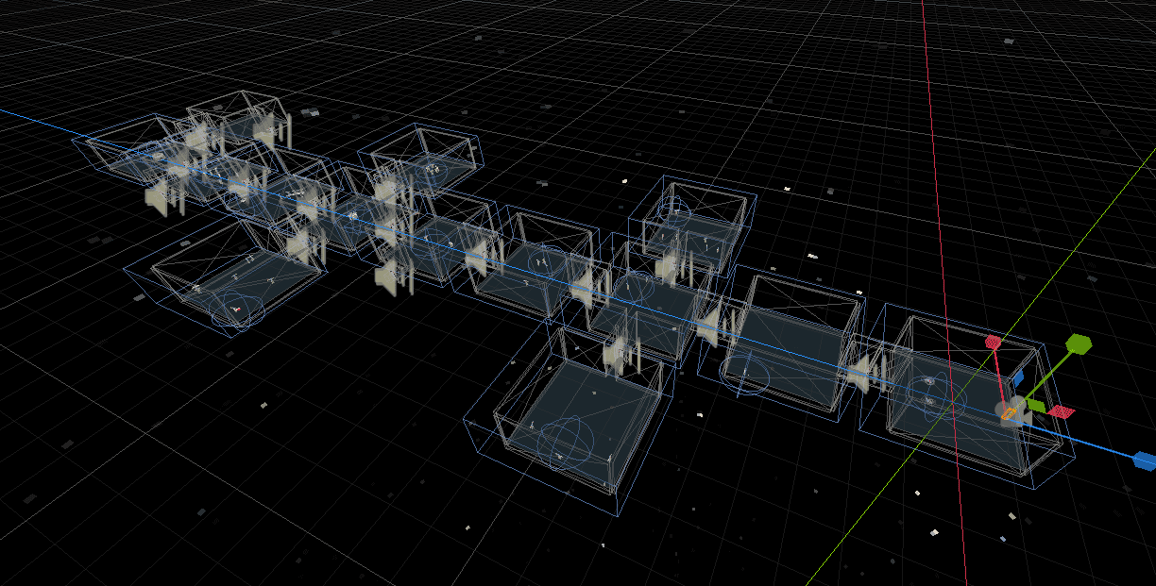Select the small green plane handle near gizmo center
This screenshot has height=586, width=1156.
point(1036,406)
